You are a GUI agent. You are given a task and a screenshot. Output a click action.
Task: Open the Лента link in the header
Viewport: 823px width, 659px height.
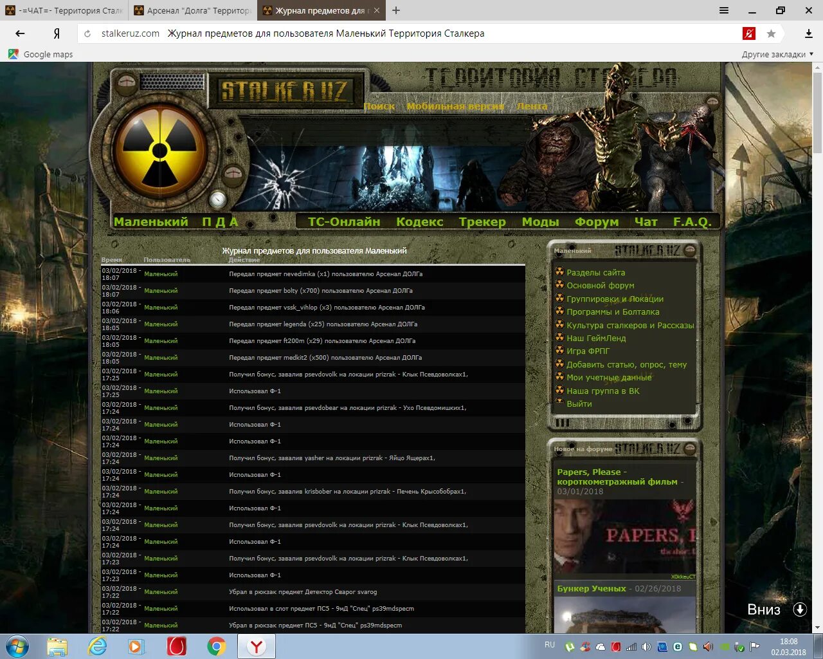(x=532, y=106)
